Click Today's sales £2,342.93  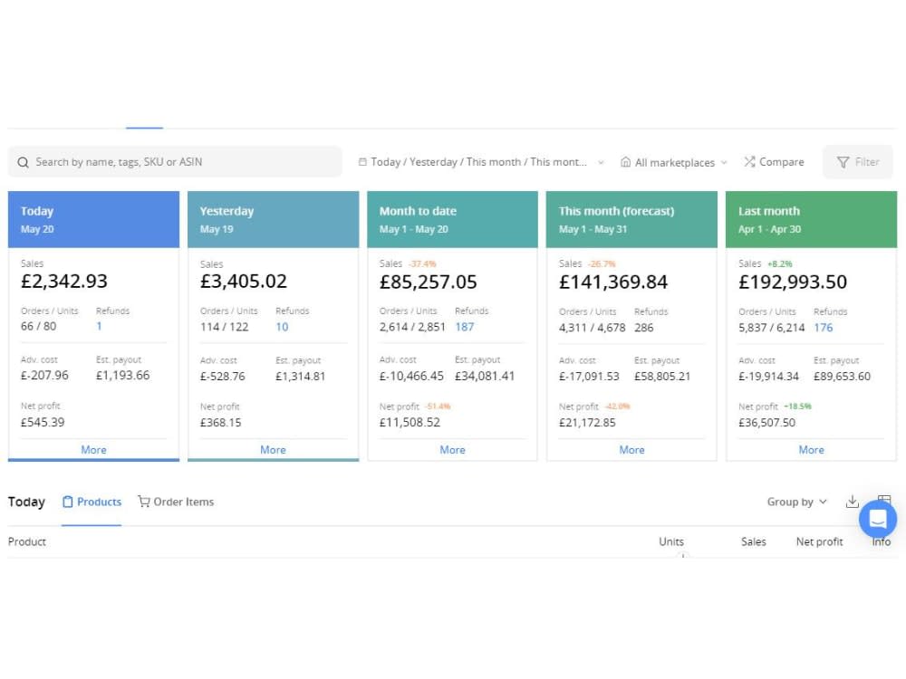point(64,282)
